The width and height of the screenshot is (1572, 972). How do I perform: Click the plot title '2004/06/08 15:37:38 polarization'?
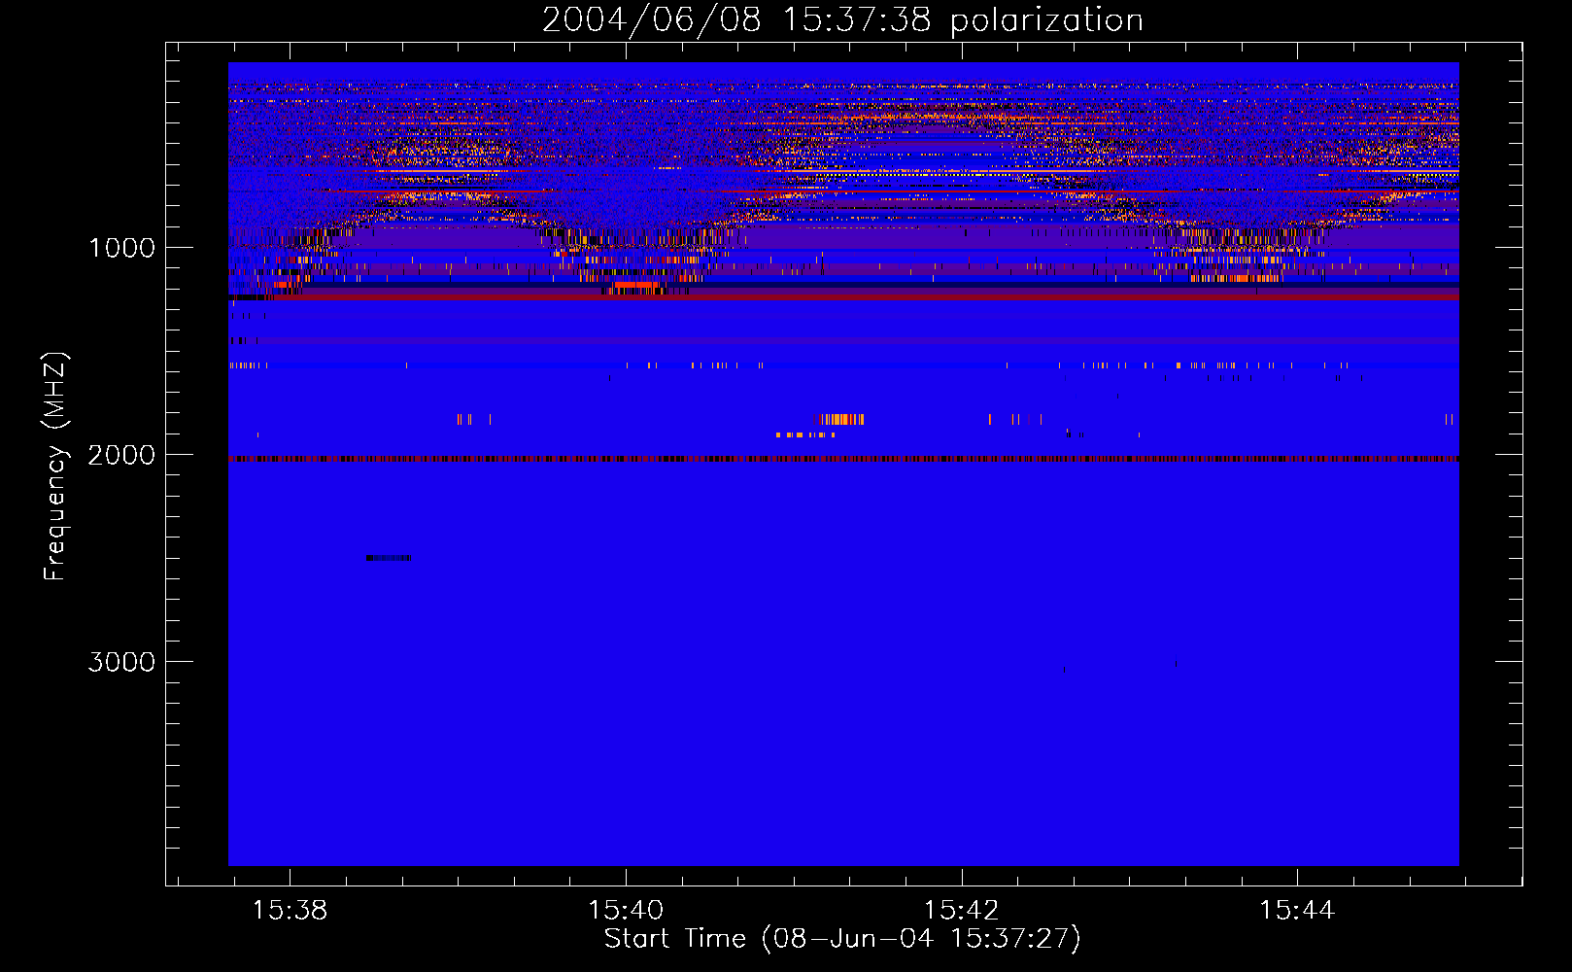(842, 19)
